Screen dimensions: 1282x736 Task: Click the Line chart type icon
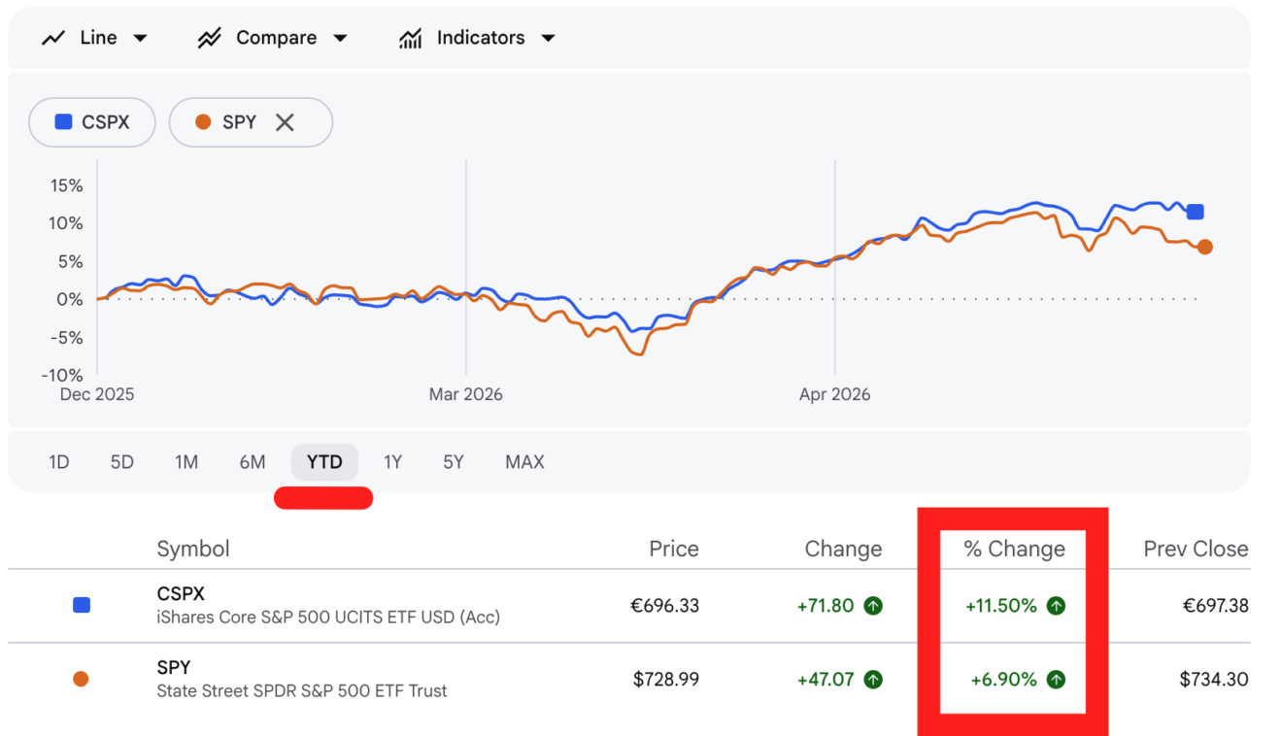point(53,38)
